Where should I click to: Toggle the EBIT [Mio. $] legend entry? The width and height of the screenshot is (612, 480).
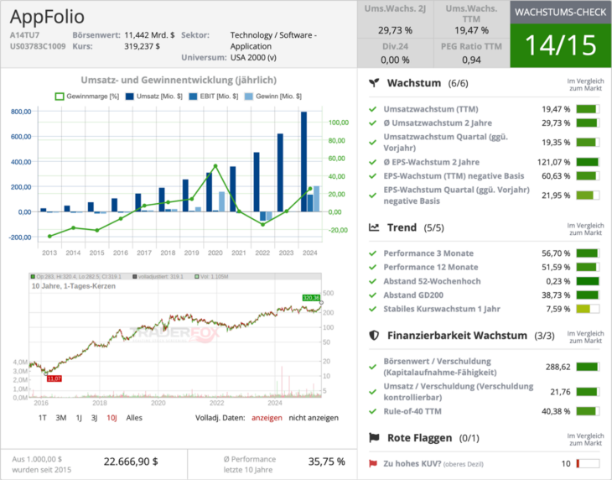click(x=213, y=96)
